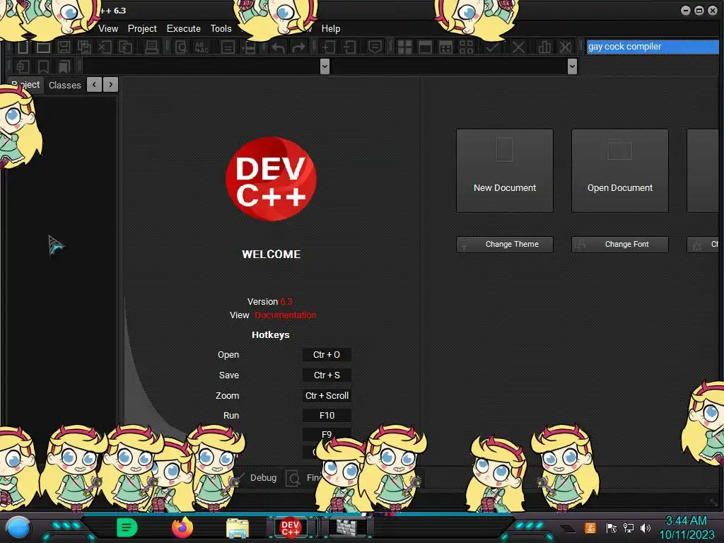Click the Redo arrow icon
Image resolution: width=724 pixels, height=543 pixels.
299,47
